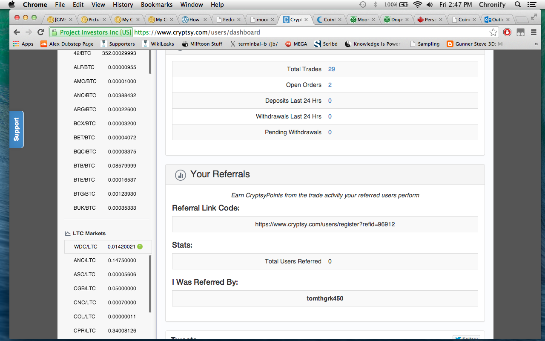Click the Wi-Fi status icon

(417, 5)
